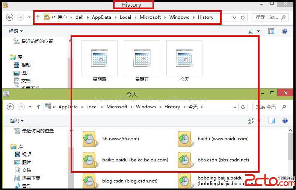
Task: Select AppData breadcrumb in History address bar
Action: [101, 17]
